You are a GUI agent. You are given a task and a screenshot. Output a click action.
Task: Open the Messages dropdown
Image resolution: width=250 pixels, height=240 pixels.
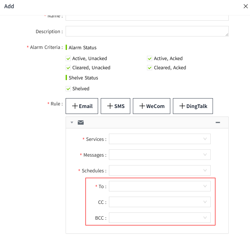[x=159, y=155]
